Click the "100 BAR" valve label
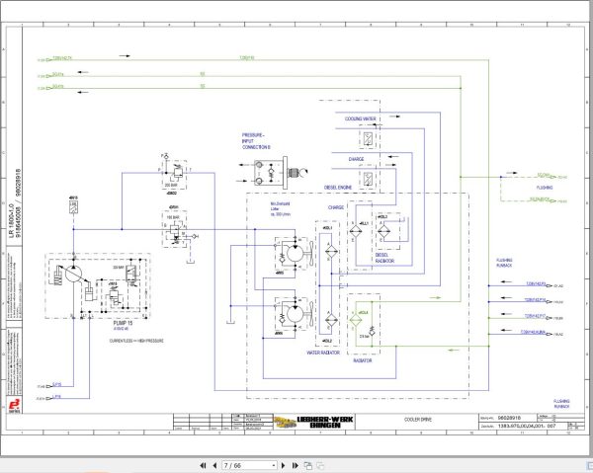593x473 pixels. pyautogui.click(x=173, y=217)
